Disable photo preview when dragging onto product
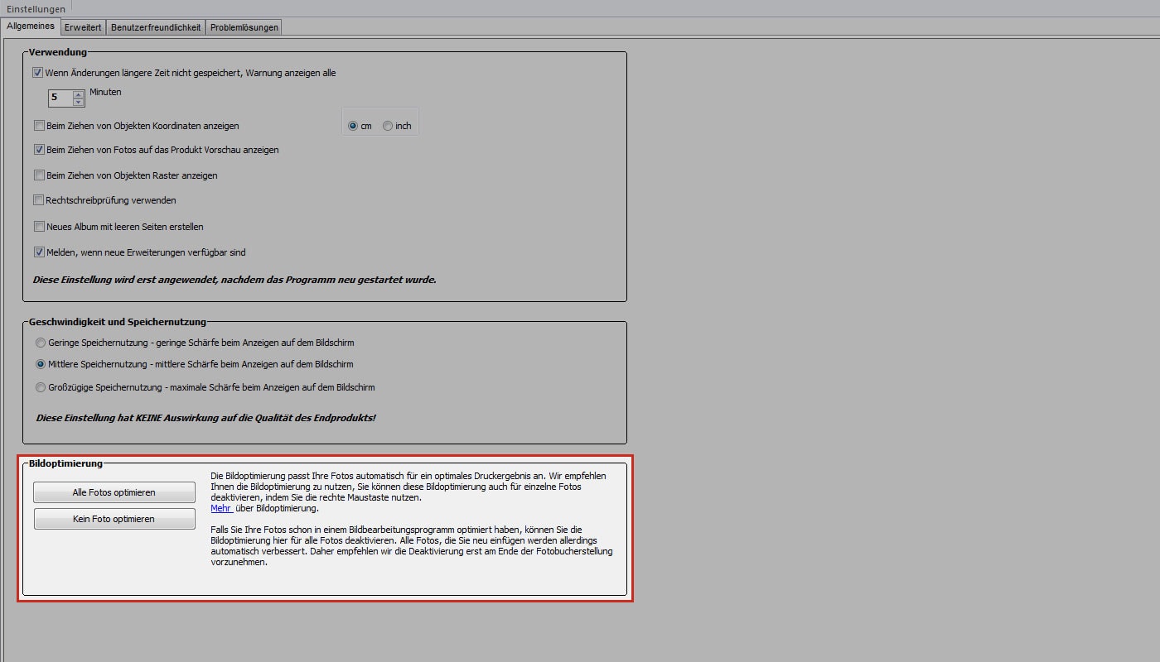This screenshot has width=1160, height=662. 39,150
